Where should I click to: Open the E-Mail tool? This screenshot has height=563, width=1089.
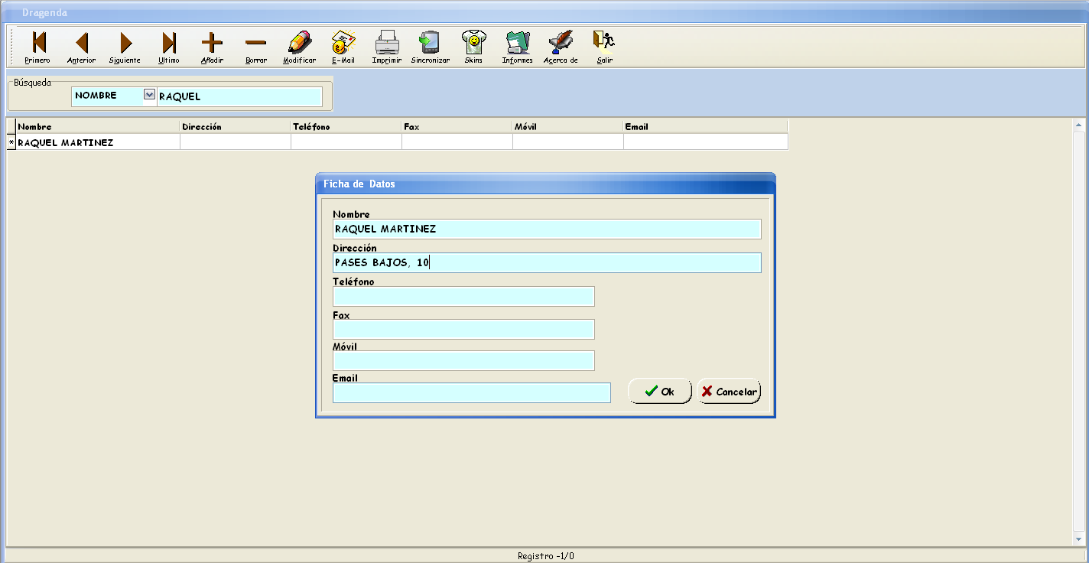343,47
